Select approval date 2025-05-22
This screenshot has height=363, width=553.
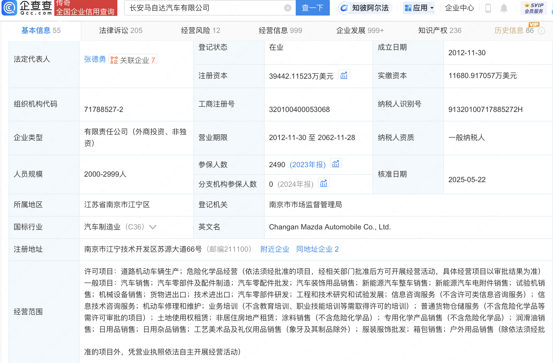point(467,180)
